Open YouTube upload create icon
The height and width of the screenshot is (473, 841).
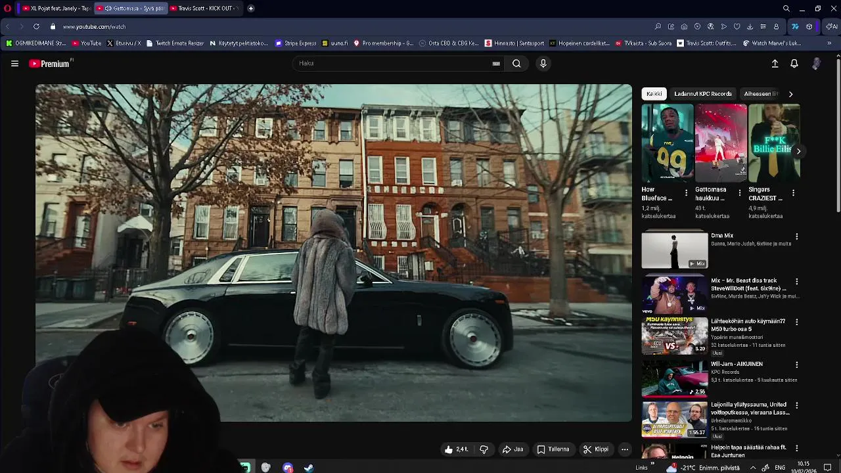point(775,64)
